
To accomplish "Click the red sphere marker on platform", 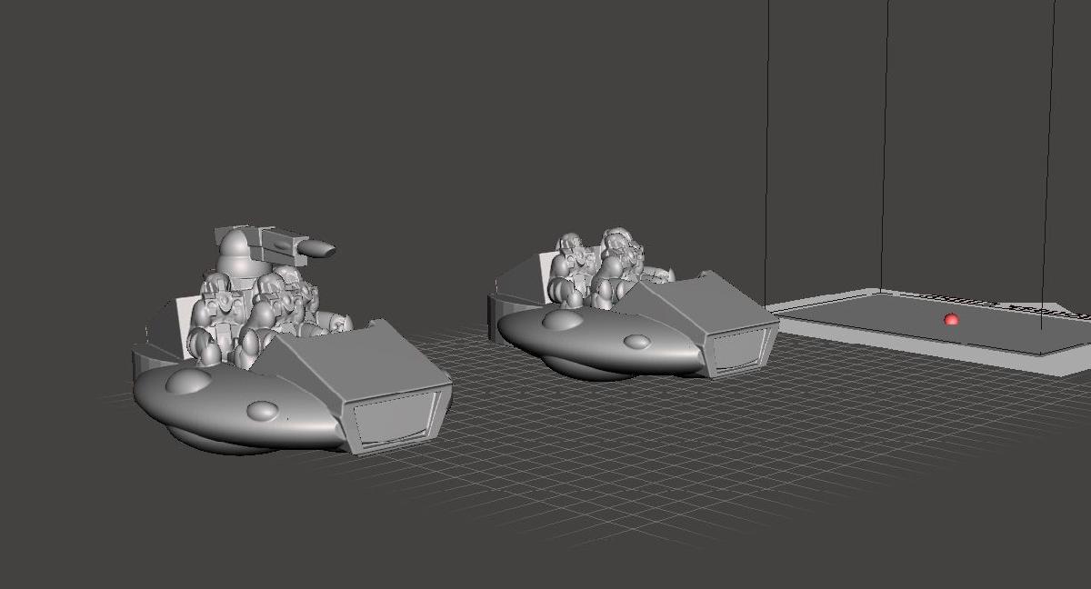I will (951, 320).
